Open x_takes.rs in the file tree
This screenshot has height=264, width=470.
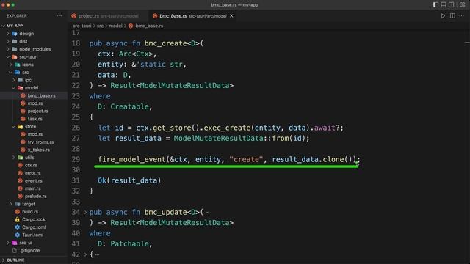tap(39, 150)
